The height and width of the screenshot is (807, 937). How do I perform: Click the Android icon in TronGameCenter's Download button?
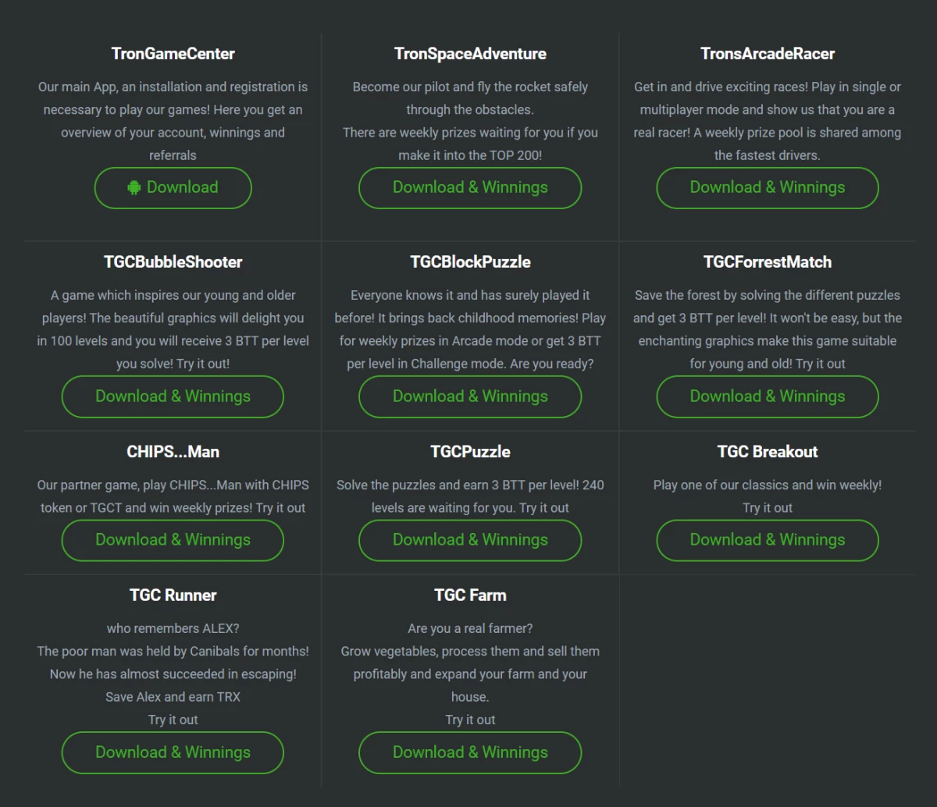pos(134,187)
